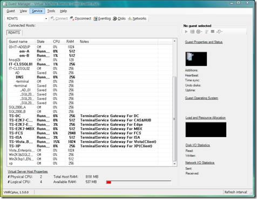
Task: Open Virtual Server Host Properties link
Action: 28,171
